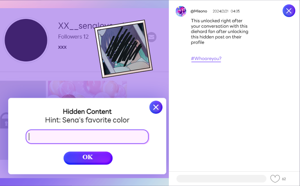Select the scribbled polaroid photo
This screenshot has width=300, height=186.
pos(124,49)
